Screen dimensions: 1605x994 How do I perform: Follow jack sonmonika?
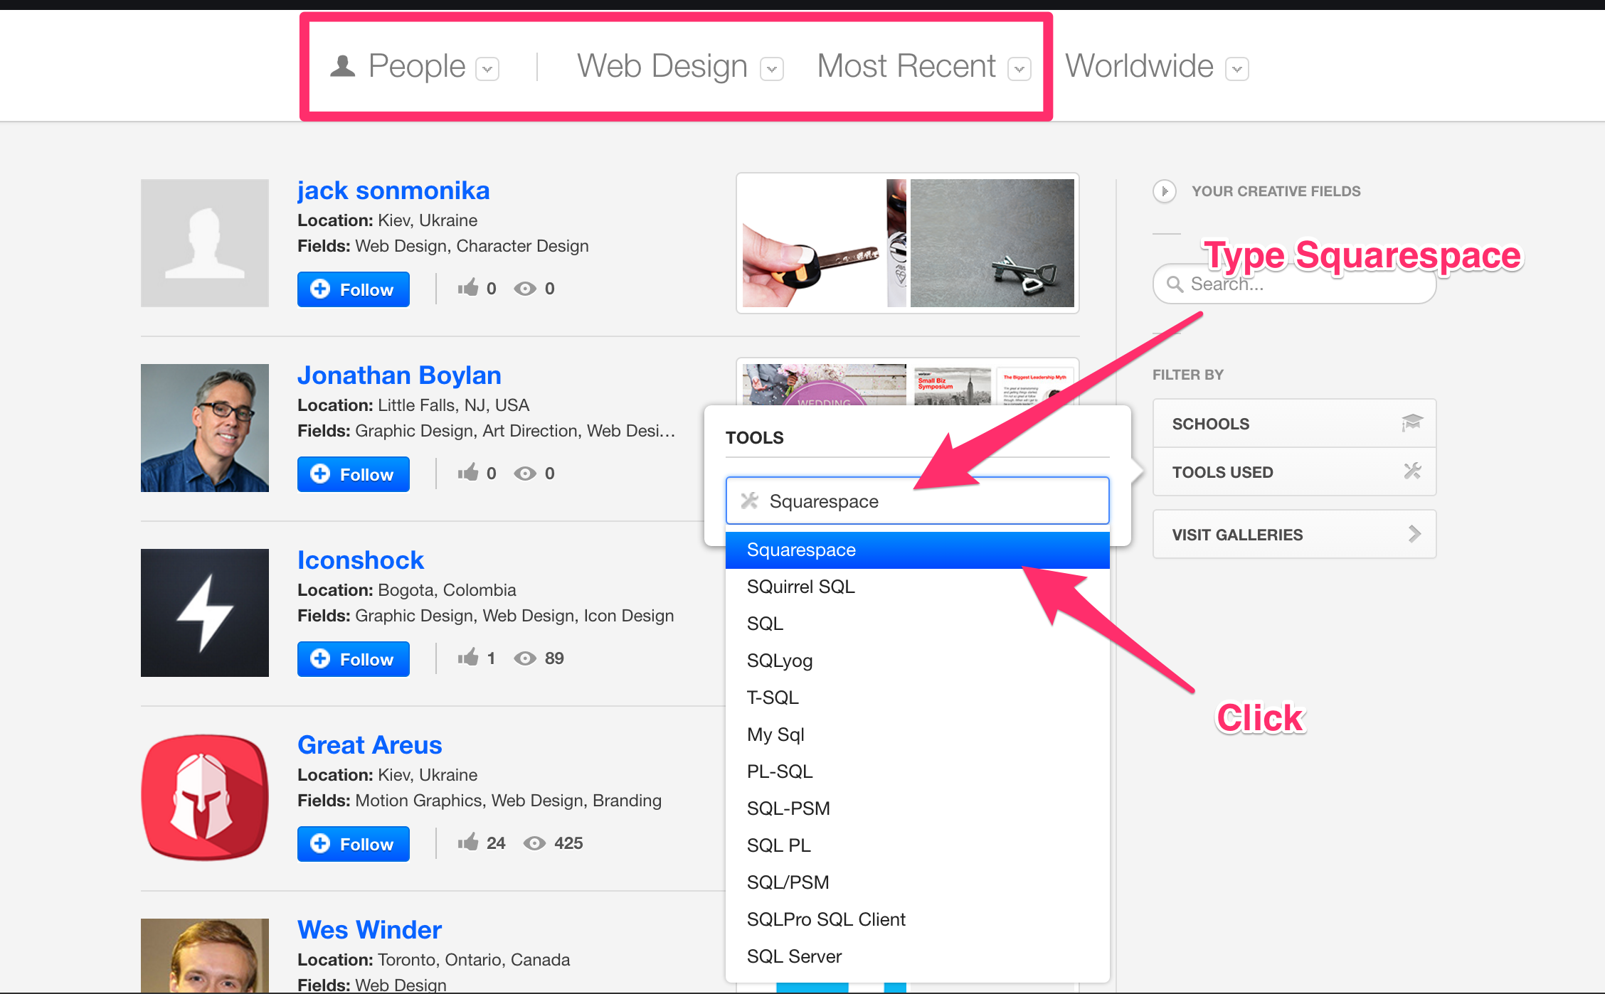coord(354,289)
